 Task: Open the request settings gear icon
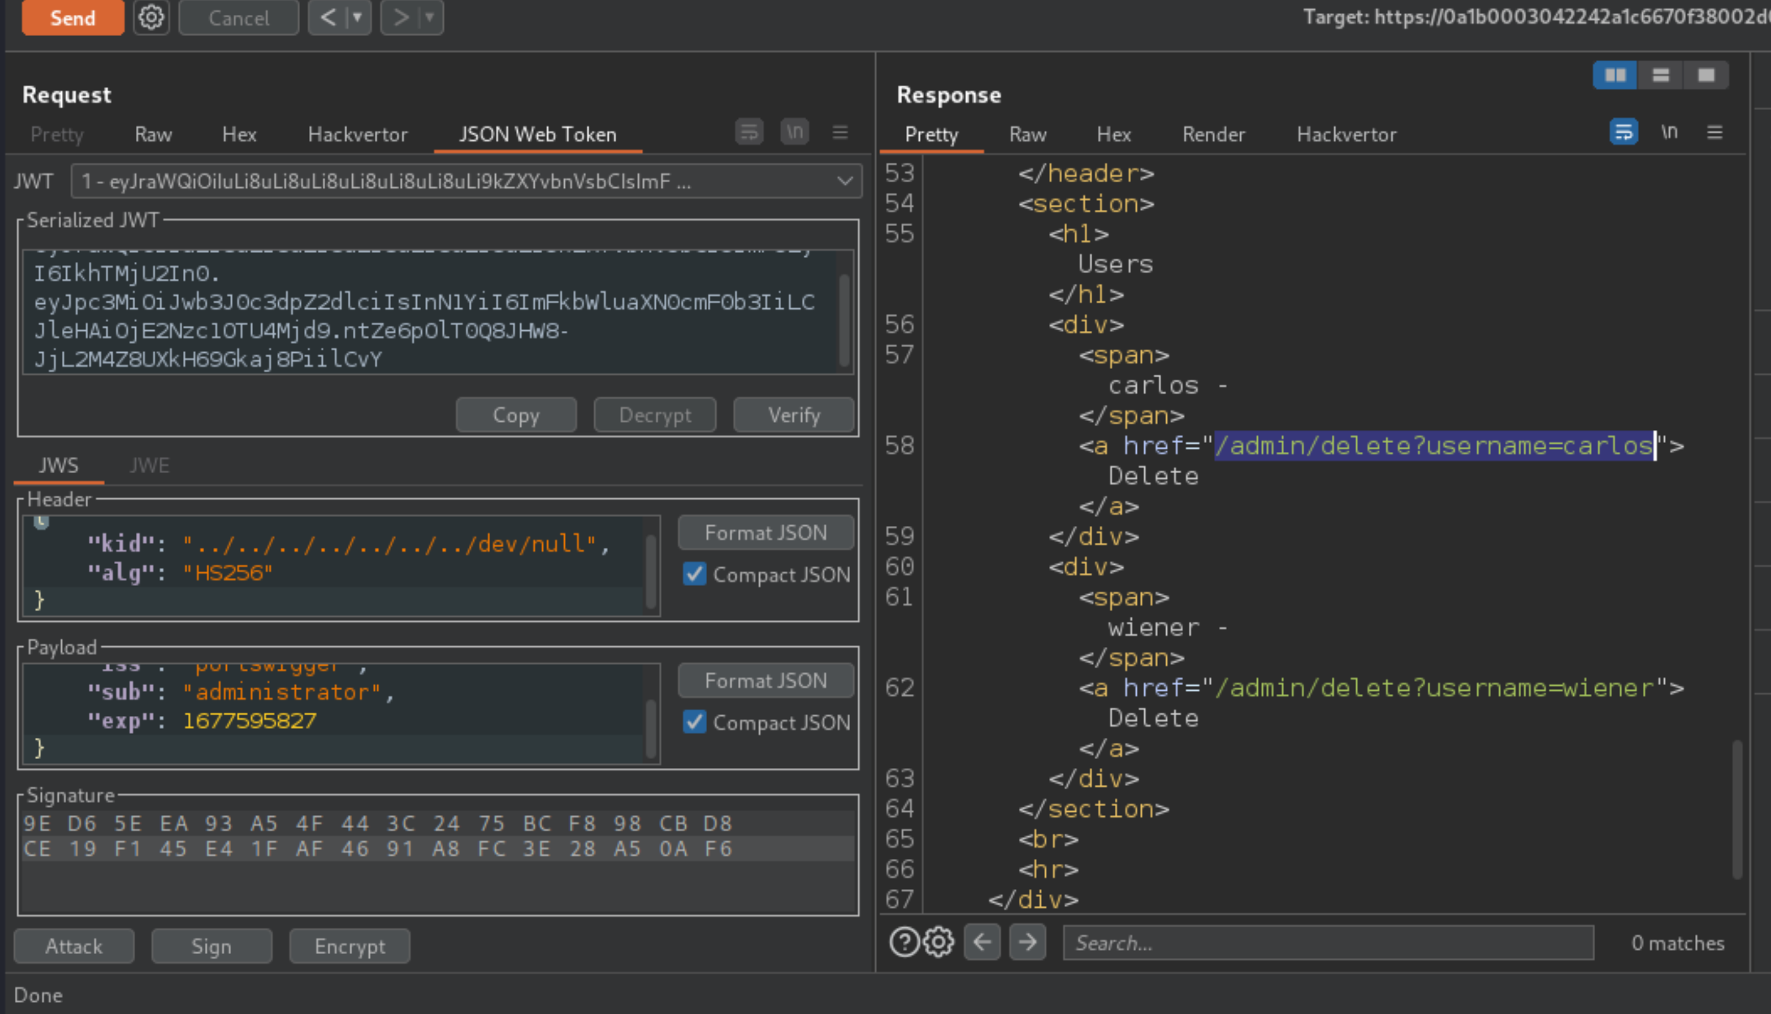(151, 17)
